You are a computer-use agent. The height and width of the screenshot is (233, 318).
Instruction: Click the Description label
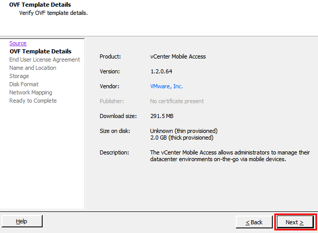pyautogui.click(x=114, y=152)
